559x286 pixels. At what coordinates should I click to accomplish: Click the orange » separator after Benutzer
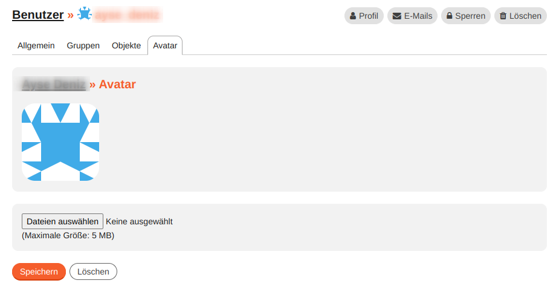point(70,15)
